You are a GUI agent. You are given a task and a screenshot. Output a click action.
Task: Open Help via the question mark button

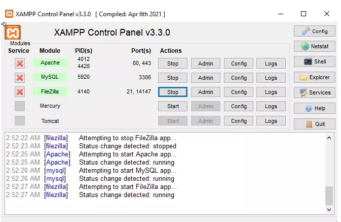(314, 108)
